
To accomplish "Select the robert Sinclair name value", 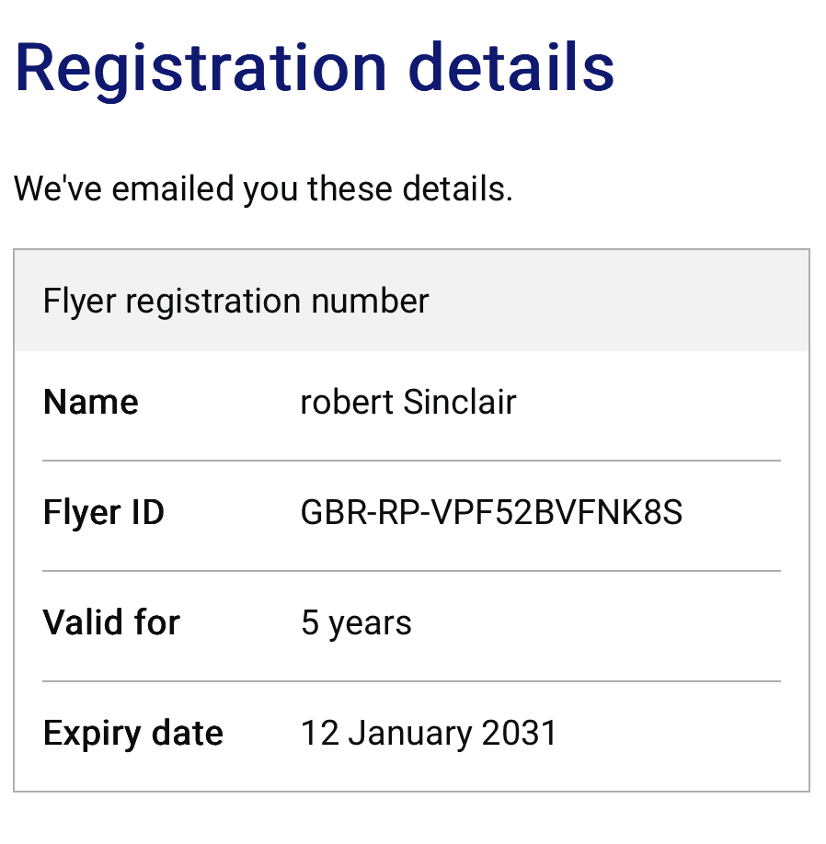I will tap(408, 402).
